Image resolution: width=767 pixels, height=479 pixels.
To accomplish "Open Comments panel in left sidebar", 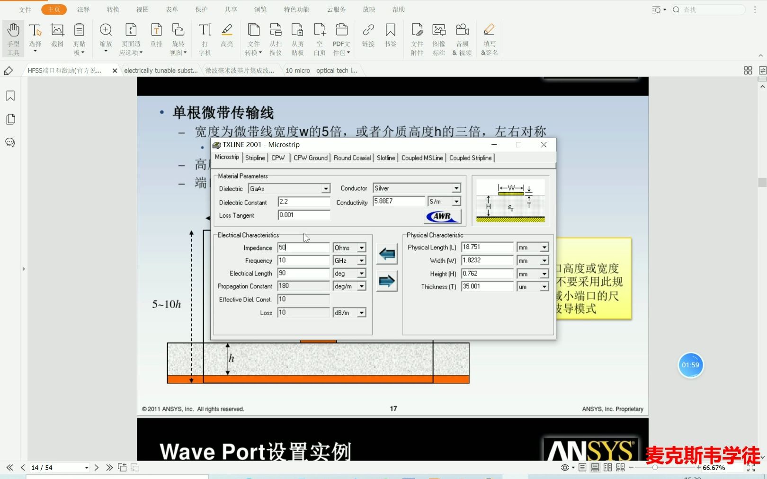I will coord(10,142).
